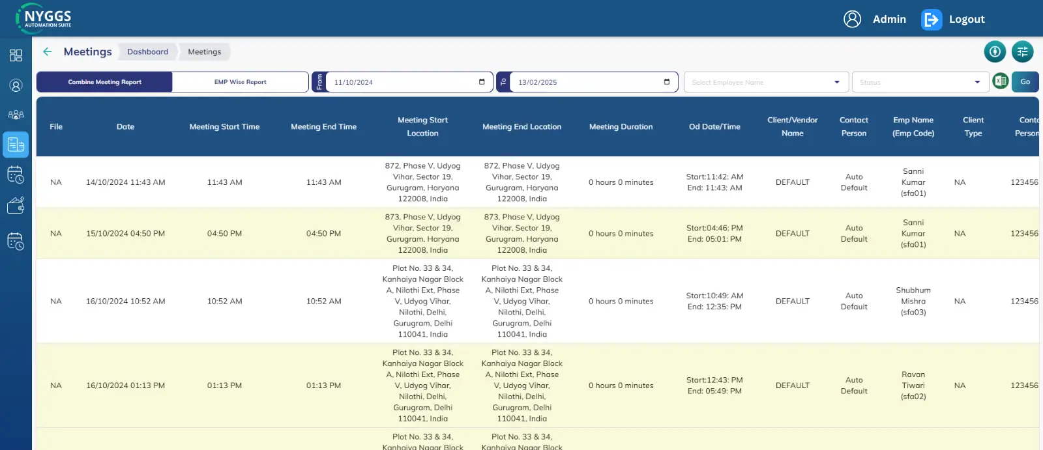Click the Admin account avatar icon
Screen dimensions: 1043x450
tap(852, 19)
